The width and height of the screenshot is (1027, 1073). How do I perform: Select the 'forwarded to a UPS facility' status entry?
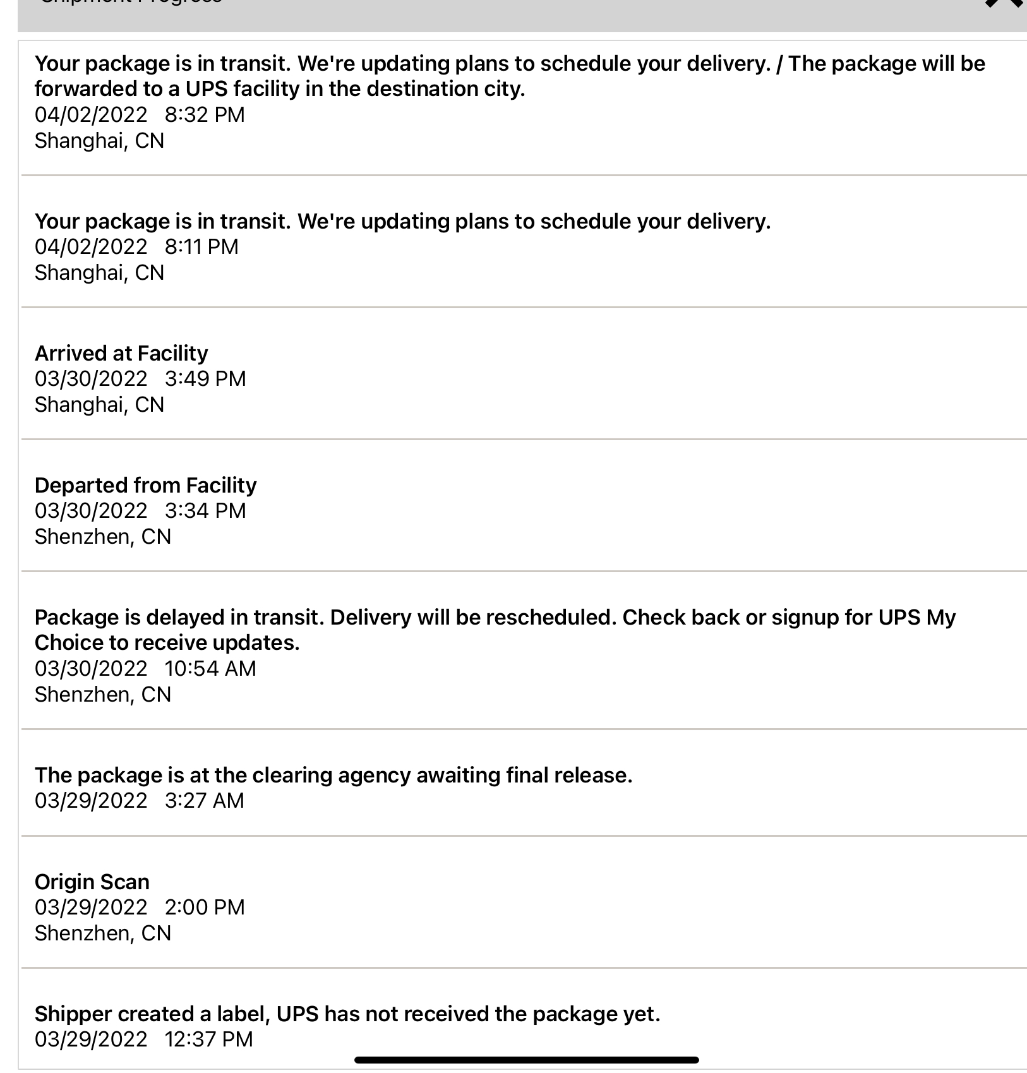[x=510, y=76]
